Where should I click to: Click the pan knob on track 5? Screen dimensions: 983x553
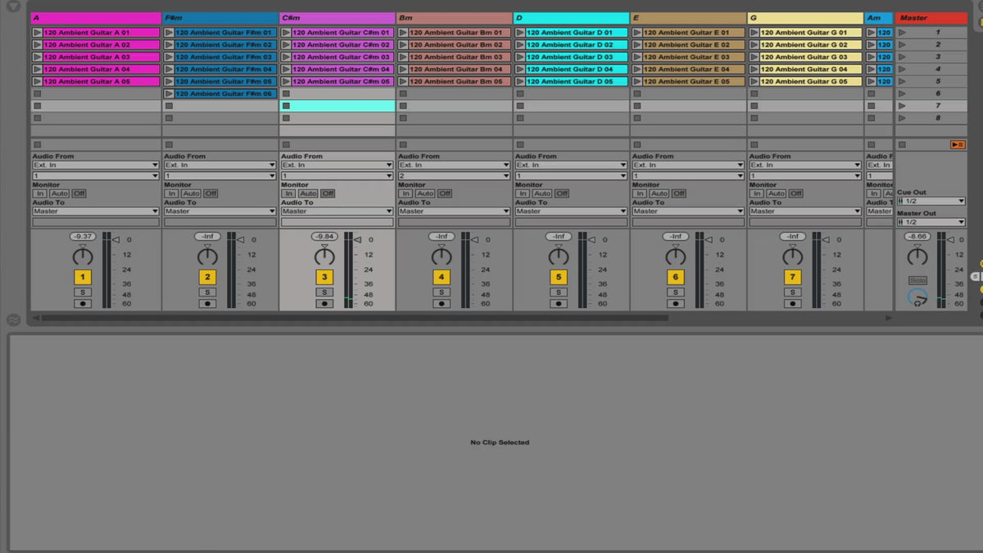click(x=559, y=256)
